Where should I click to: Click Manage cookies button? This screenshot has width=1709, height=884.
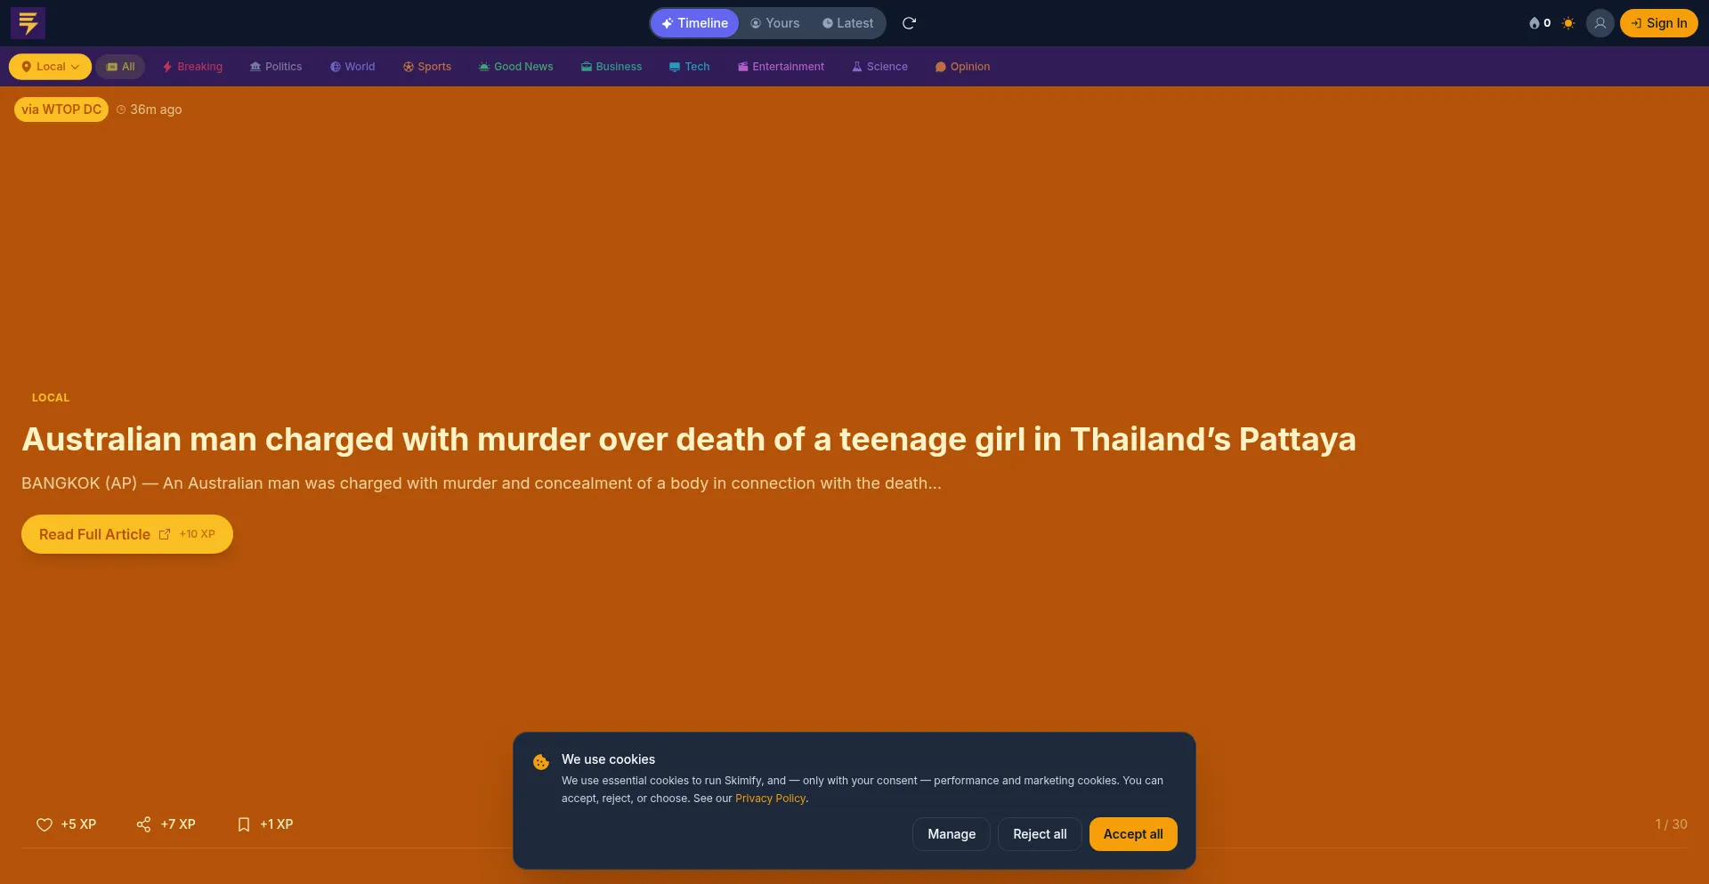[x=952, y=834]
